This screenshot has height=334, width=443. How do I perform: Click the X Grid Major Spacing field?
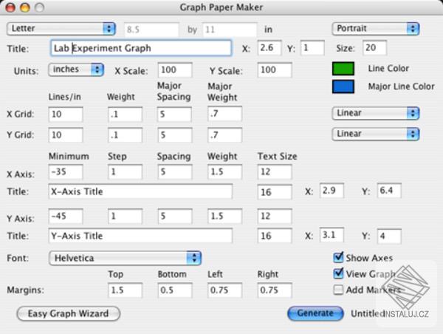pos(175,115)
